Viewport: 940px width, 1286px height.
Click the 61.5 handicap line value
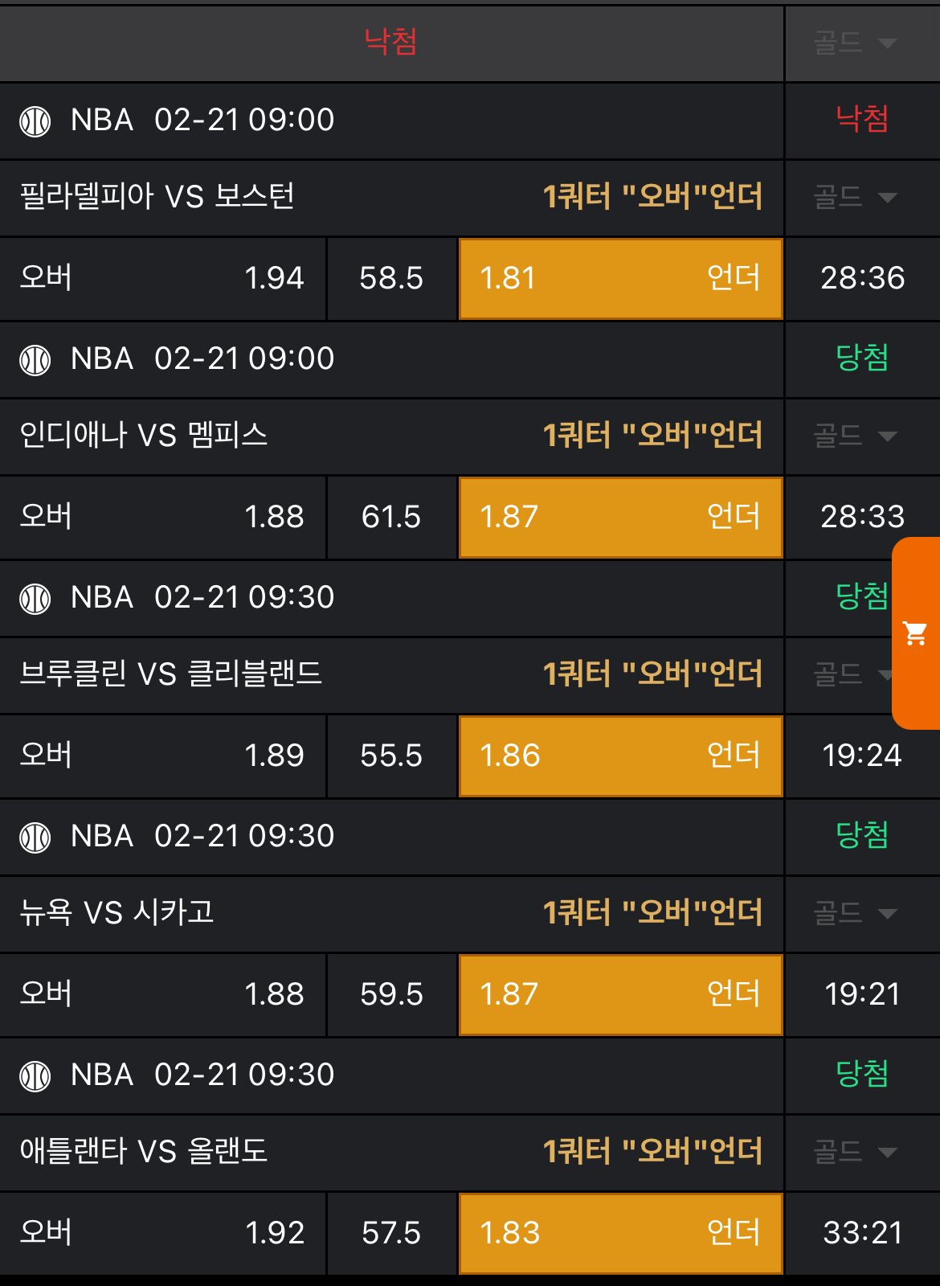click(391, 517)
